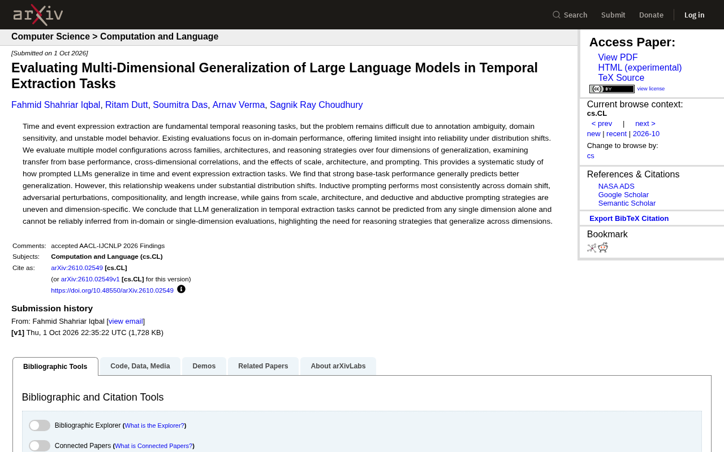Click Export BibTeX Citation
This screenshot has height=452, width=724.
point(629,219)
